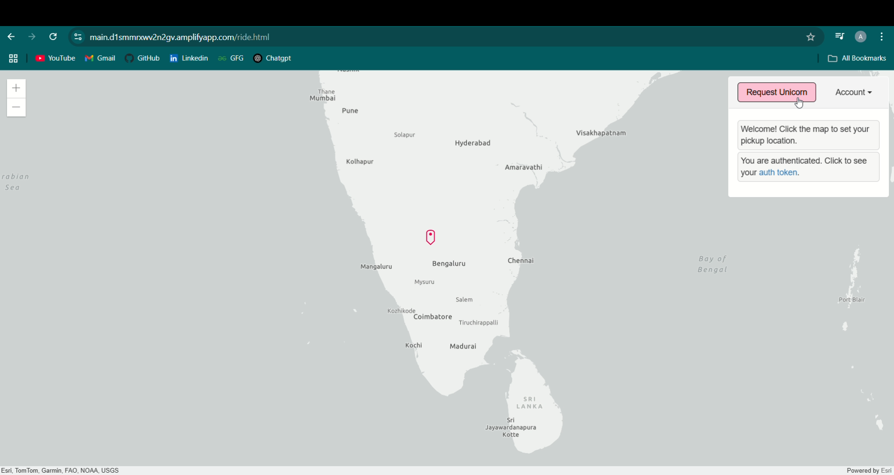The height and width of the screenshot is (475, 894).
Task: Open the media control icon
Action: point(839,37)
